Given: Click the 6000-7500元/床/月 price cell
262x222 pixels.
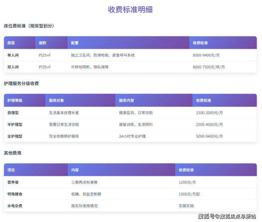Looking at the screenshot, I should point(209,67).
